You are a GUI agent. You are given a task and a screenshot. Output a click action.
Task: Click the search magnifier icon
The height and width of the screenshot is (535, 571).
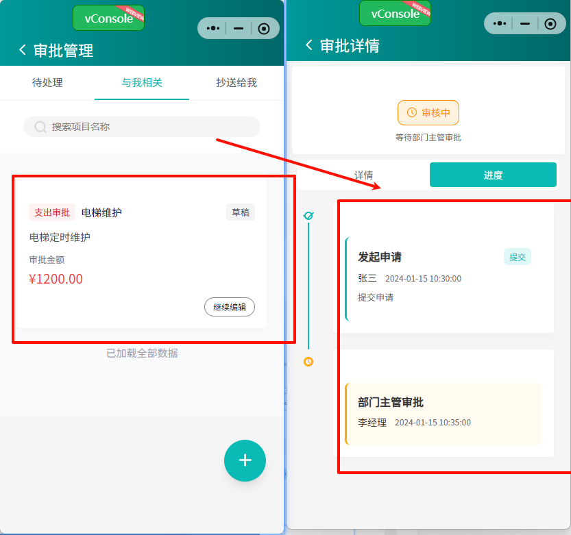click(40, 127)
